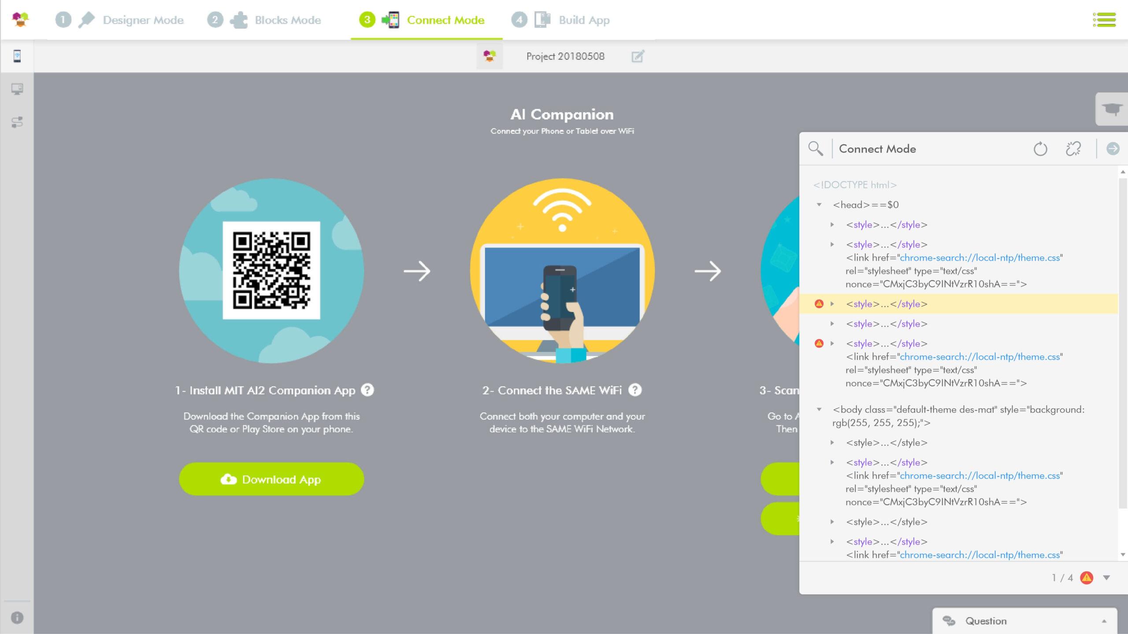This screenshot has height=634, width=1128.
Task: Click help icon next to Install Companion App
Action: tap(367, 390)
